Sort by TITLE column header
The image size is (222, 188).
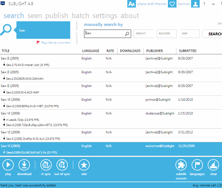click(6, 51)
